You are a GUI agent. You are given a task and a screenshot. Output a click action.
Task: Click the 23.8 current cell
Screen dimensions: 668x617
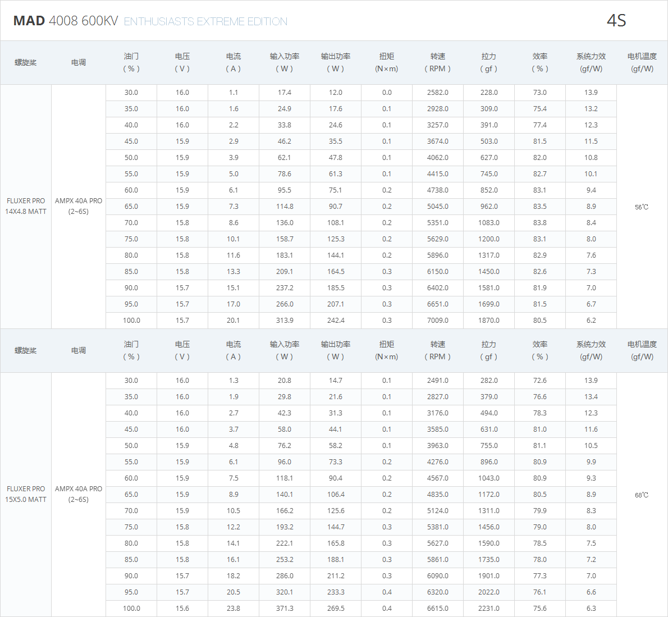pos(234,609)
